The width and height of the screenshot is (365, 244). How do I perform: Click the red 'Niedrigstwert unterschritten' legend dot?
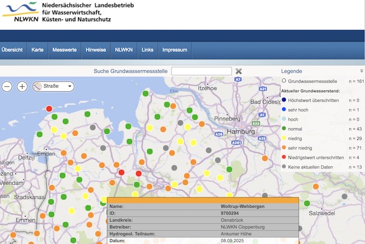pos(284,157)
